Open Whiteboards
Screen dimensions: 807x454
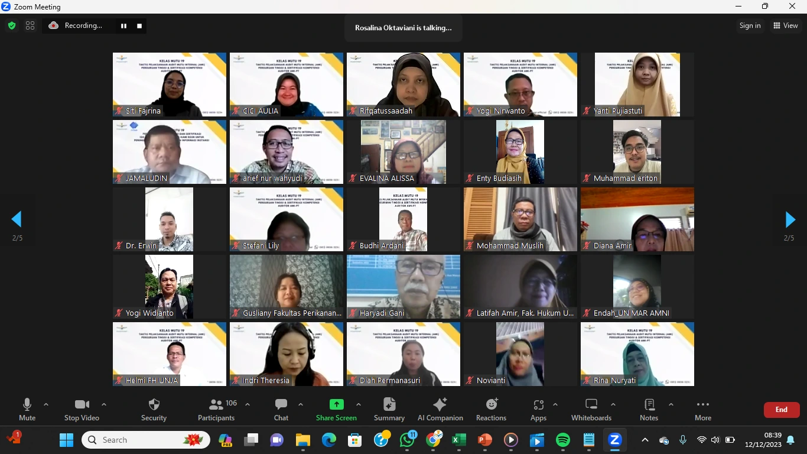pyautogui.click(x=591, y=409)
